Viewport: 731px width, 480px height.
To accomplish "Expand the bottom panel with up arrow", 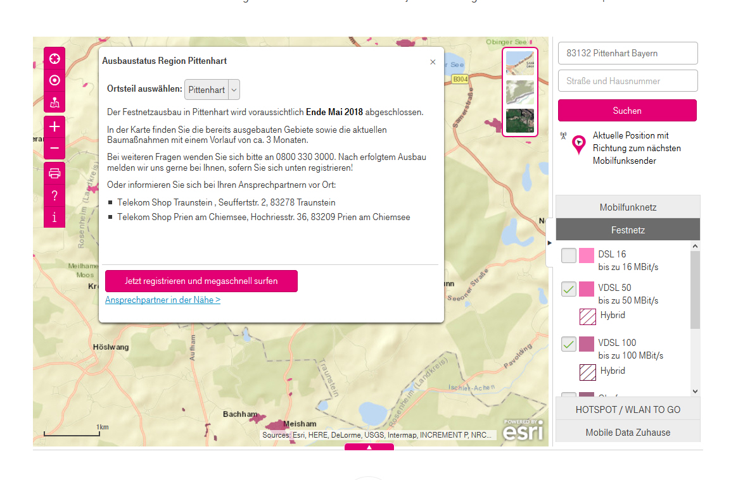I will pyautogui.click(x=369, y=447).
